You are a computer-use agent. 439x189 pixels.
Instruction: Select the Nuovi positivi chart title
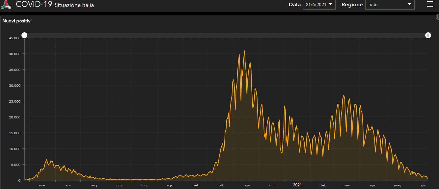point(17,21)
